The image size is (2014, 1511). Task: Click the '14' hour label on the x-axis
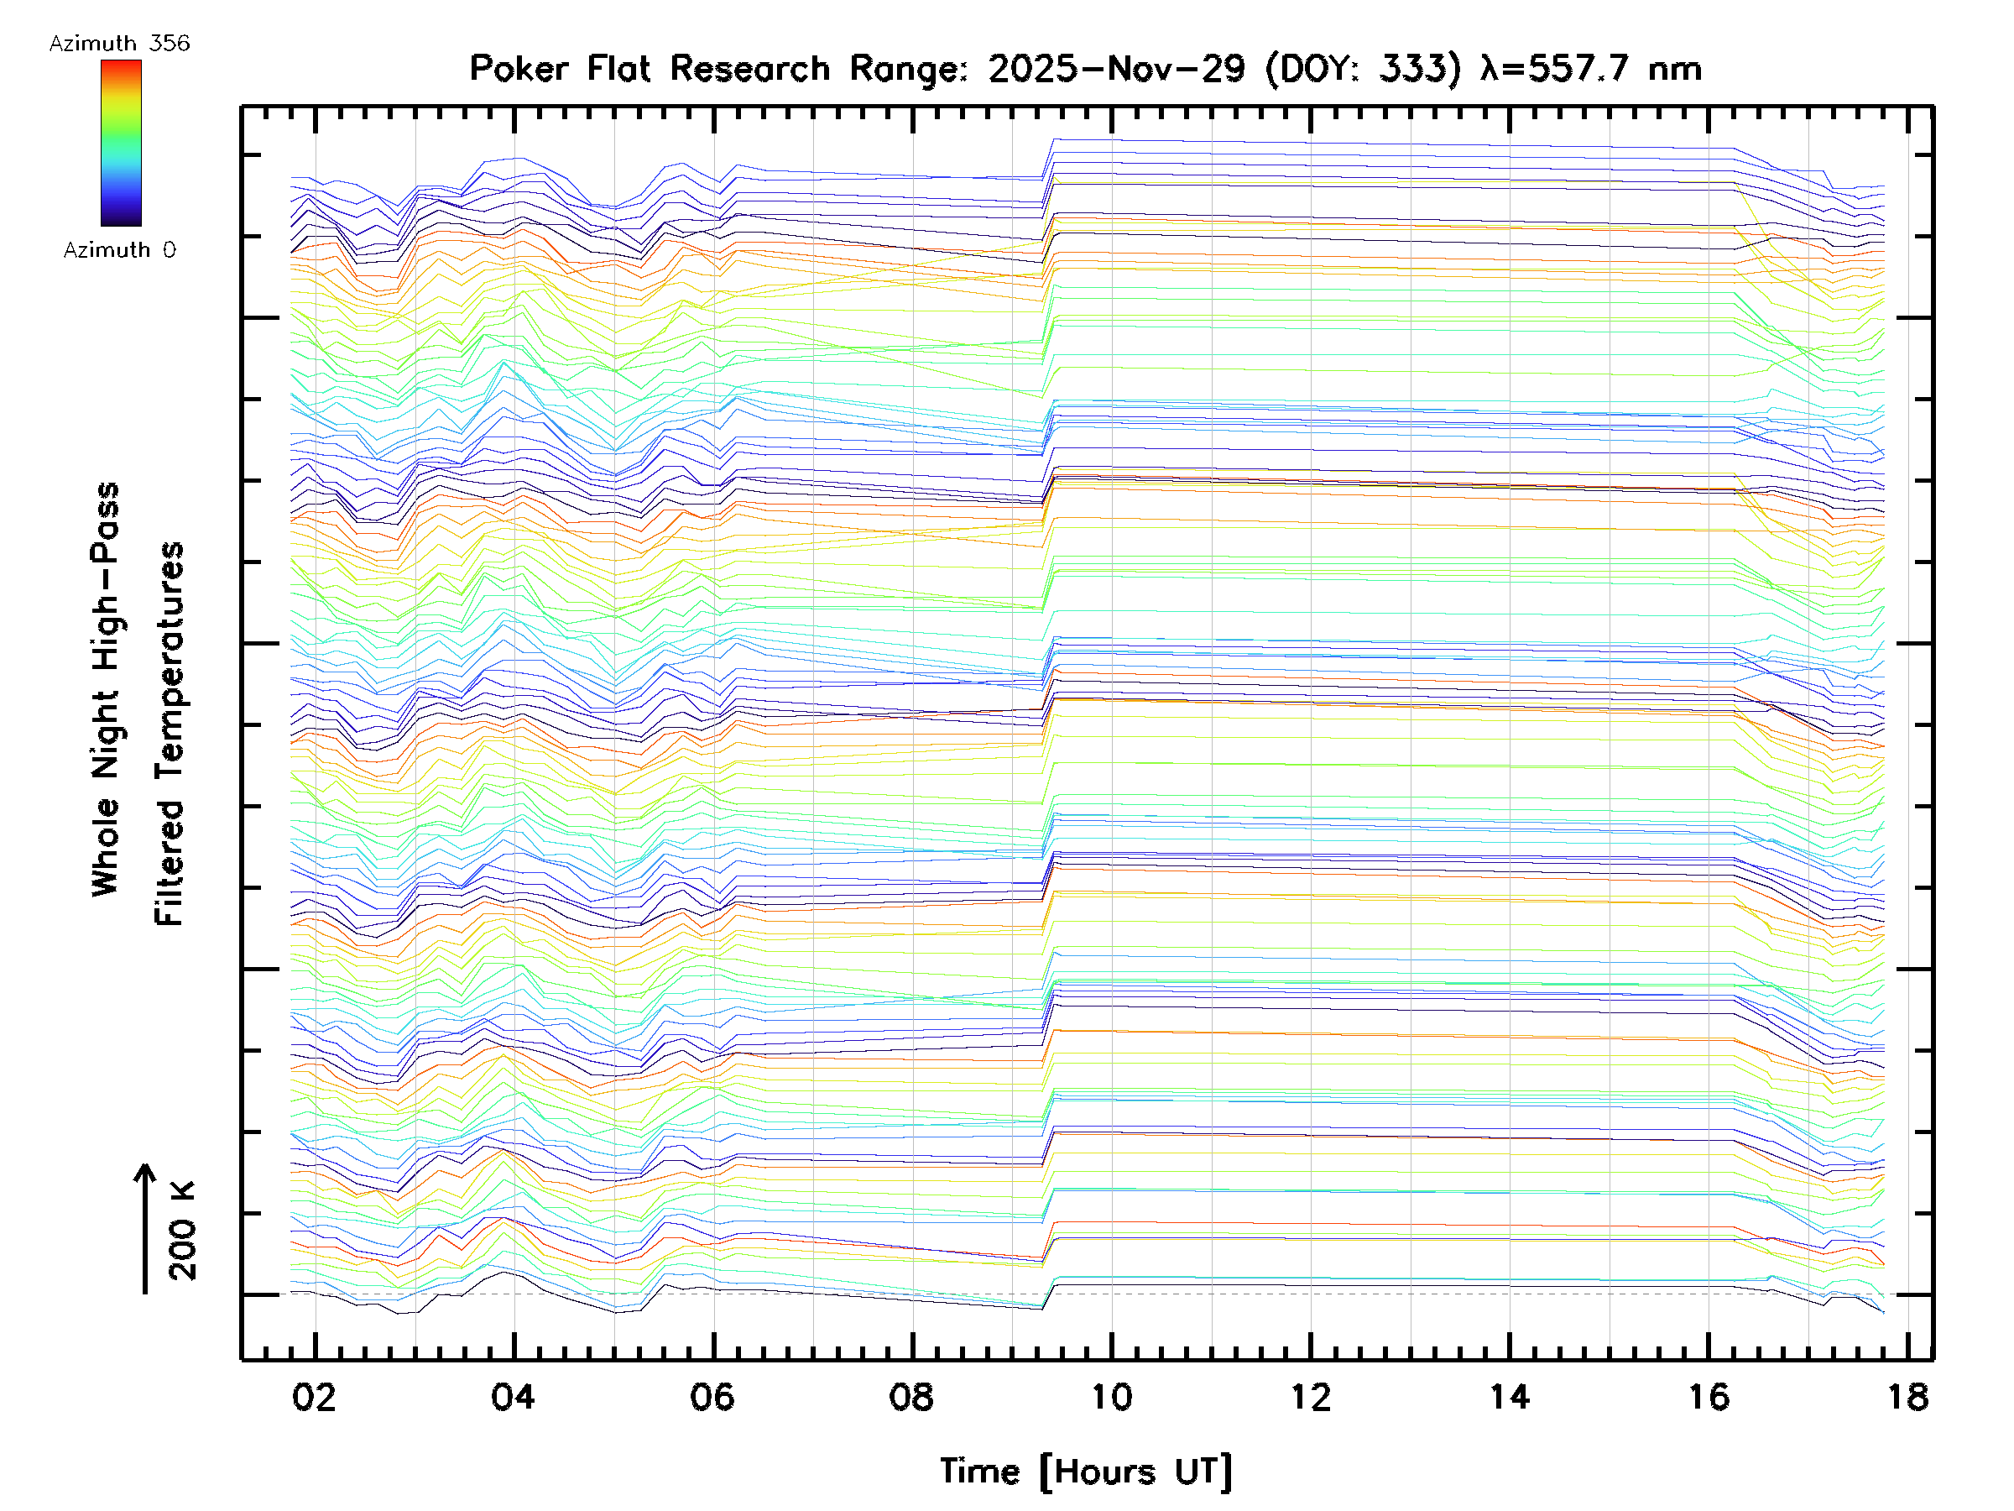pyautogui.click(x=1509, y=1397)
